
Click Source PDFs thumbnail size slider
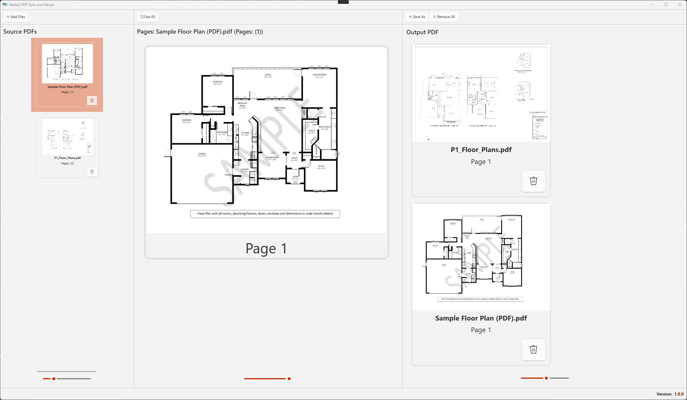click(x=54, y=379)
